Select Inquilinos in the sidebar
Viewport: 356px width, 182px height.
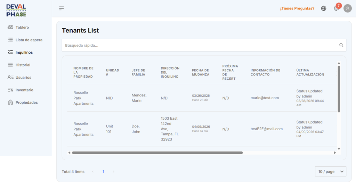(24, 53)
